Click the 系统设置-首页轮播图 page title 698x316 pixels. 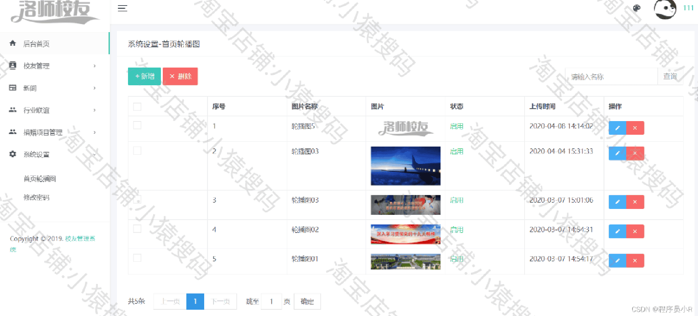pos(164,44)
